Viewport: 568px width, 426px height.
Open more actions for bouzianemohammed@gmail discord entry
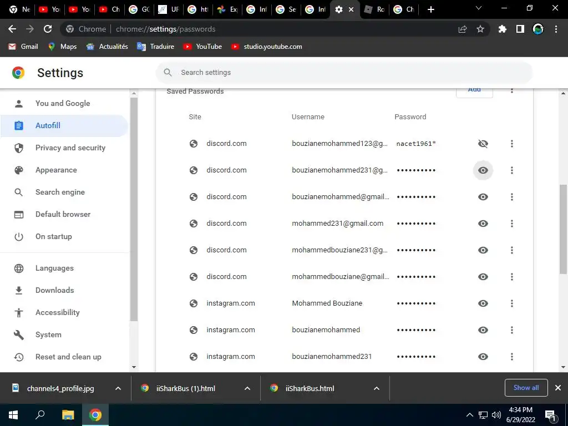click(x=512, y=197)
